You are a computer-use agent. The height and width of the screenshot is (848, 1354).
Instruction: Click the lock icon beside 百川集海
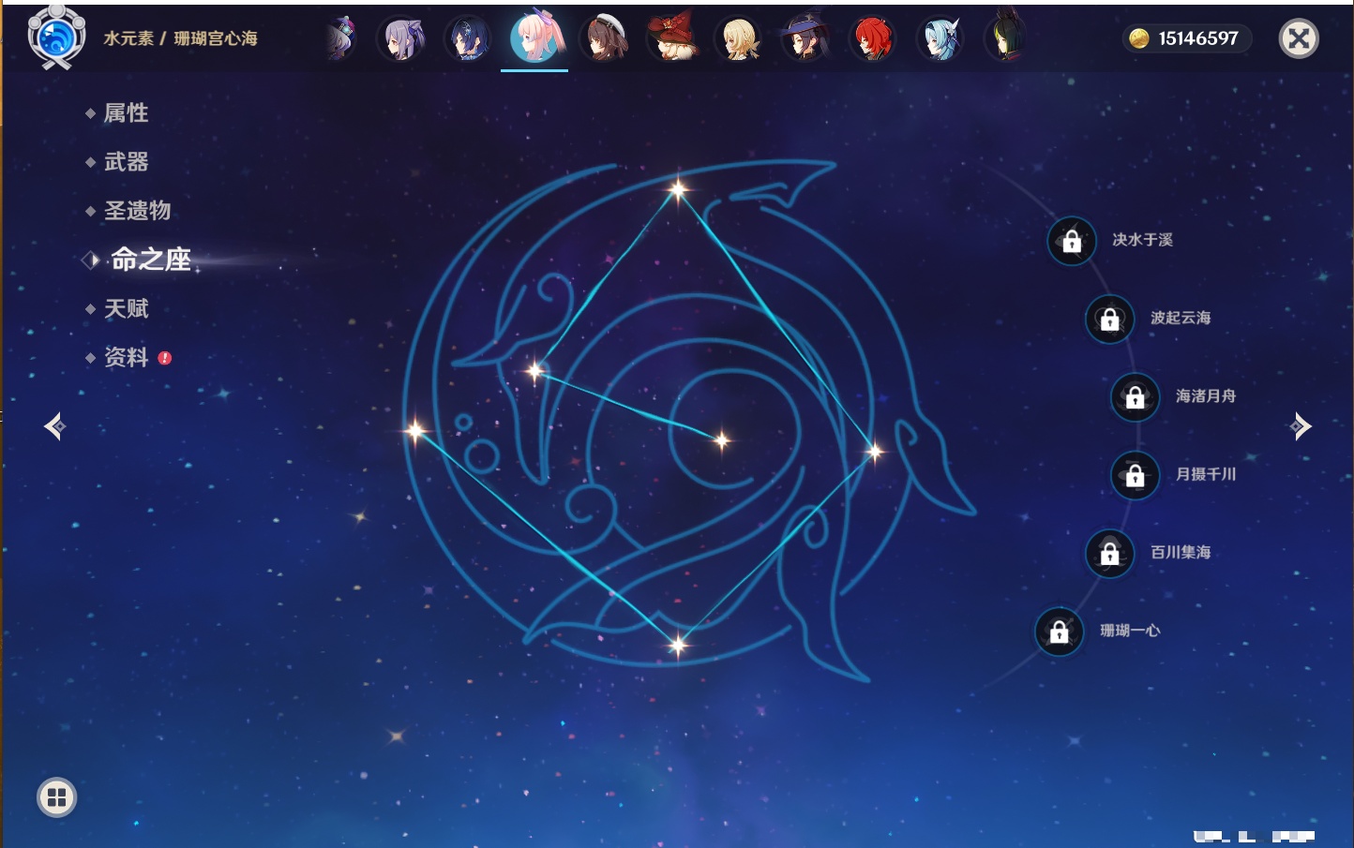click(1109, 553)
